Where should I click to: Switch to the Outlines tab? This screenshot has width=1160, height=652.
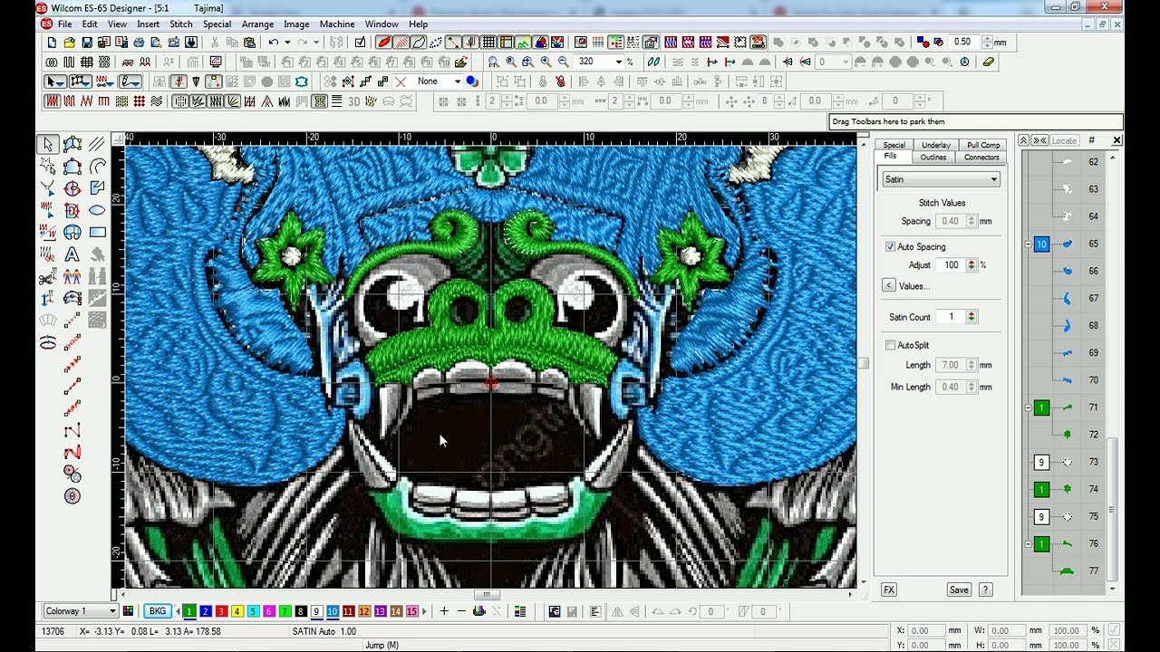coord(933,157)
